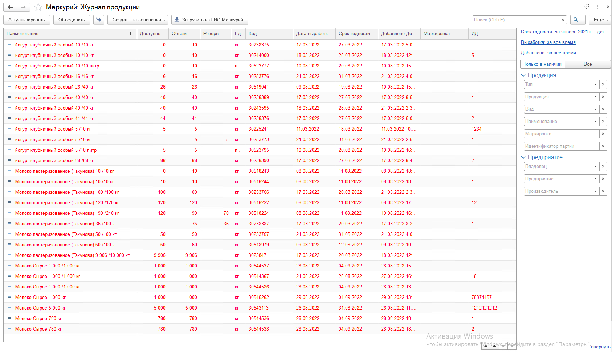Screen dimensions: 612x352
Task: Add journal to favorites with star icon
Action: (x=38, y=7)
